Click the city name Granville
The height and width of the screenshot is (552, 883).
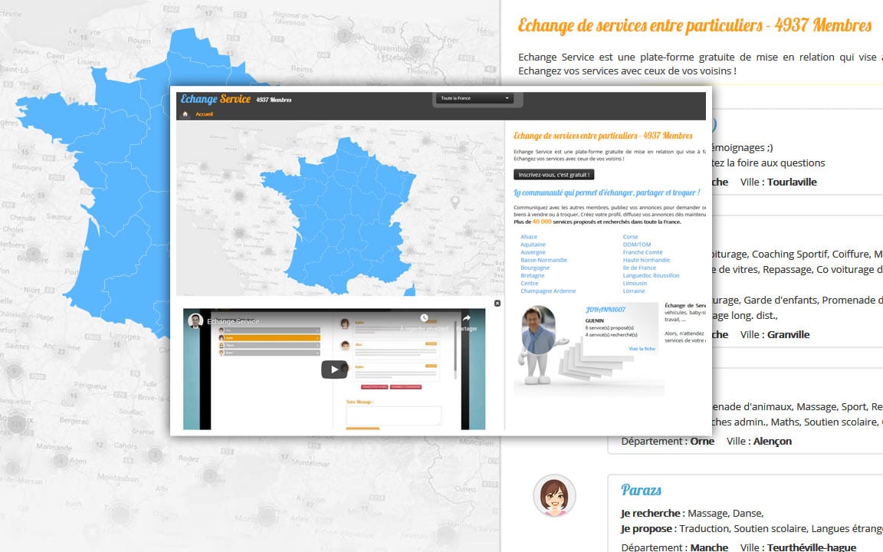(789, 334)
